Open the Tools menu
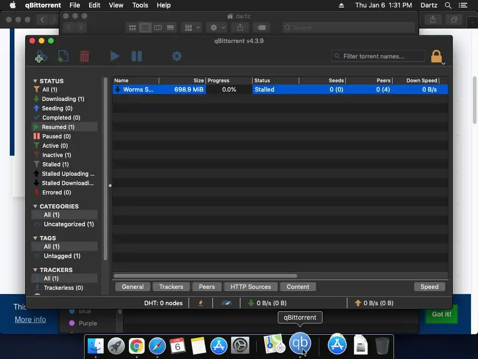 point(140,5)
